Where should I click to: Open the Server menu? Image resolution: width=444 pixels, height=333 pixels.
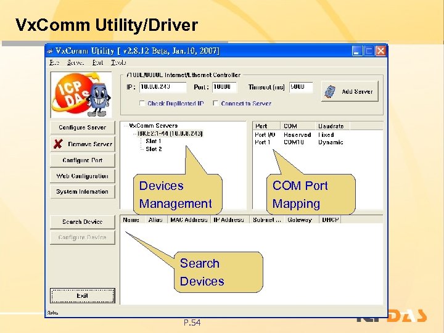coord(75,62)
